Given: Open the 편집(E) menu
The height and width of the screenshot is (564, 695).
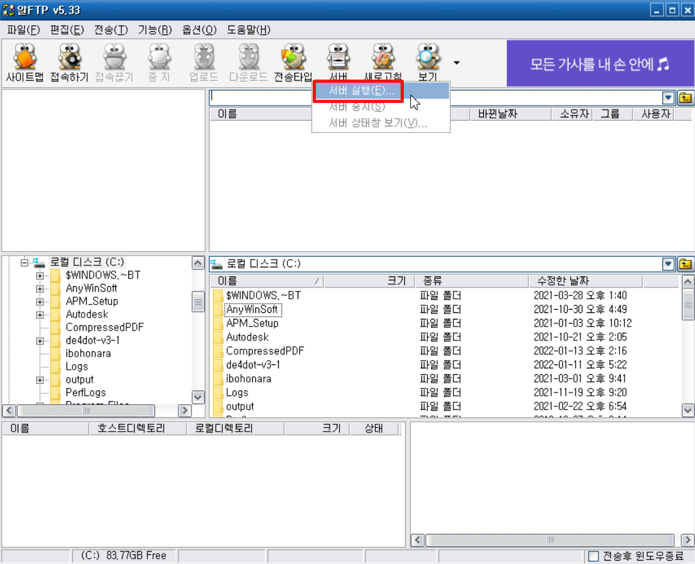Looking at the screenshot, I should pos(67,30).
